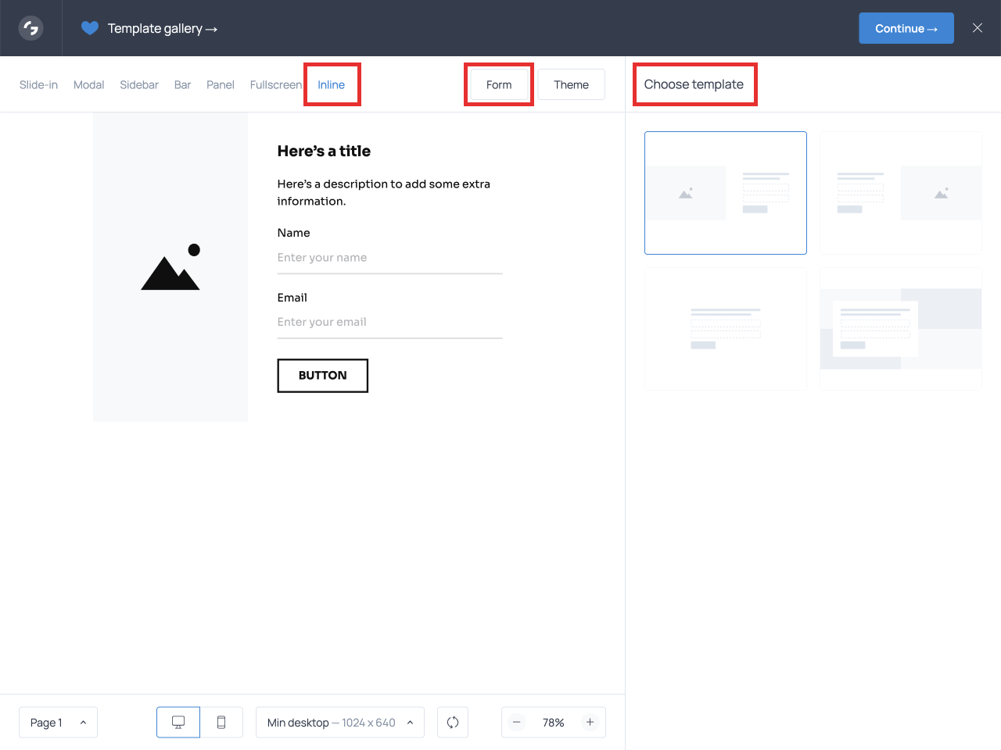
Task: Switch preview to desktop view
Action: click(x=178, y=722)
